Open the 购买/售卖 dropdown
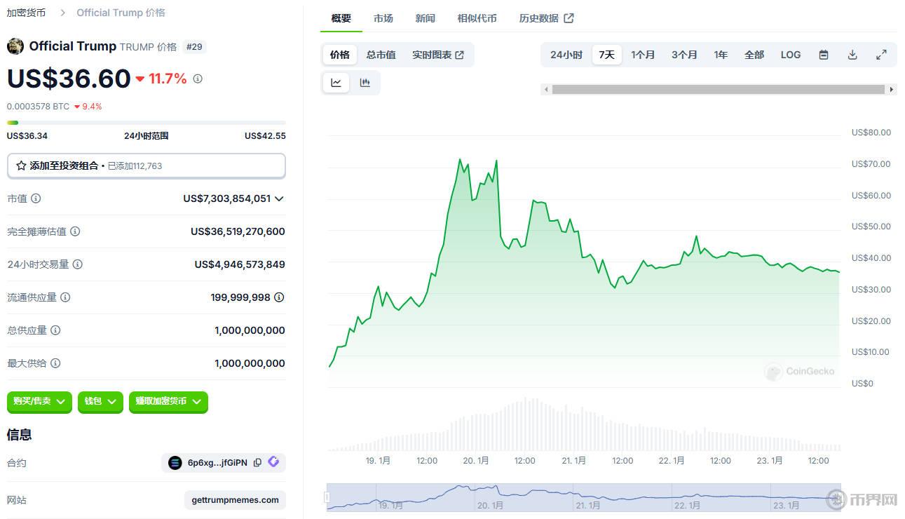905x519 pixels. (39, 401)
